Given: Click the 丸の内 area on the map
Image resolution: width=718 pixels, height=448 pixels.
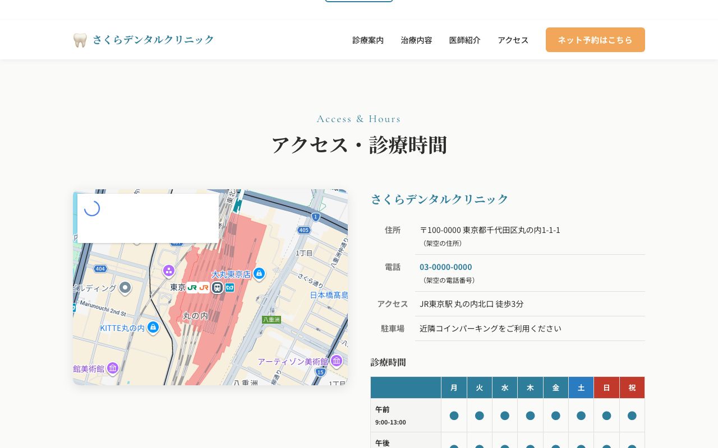Looking at the screenshot, I should [195, 315].
